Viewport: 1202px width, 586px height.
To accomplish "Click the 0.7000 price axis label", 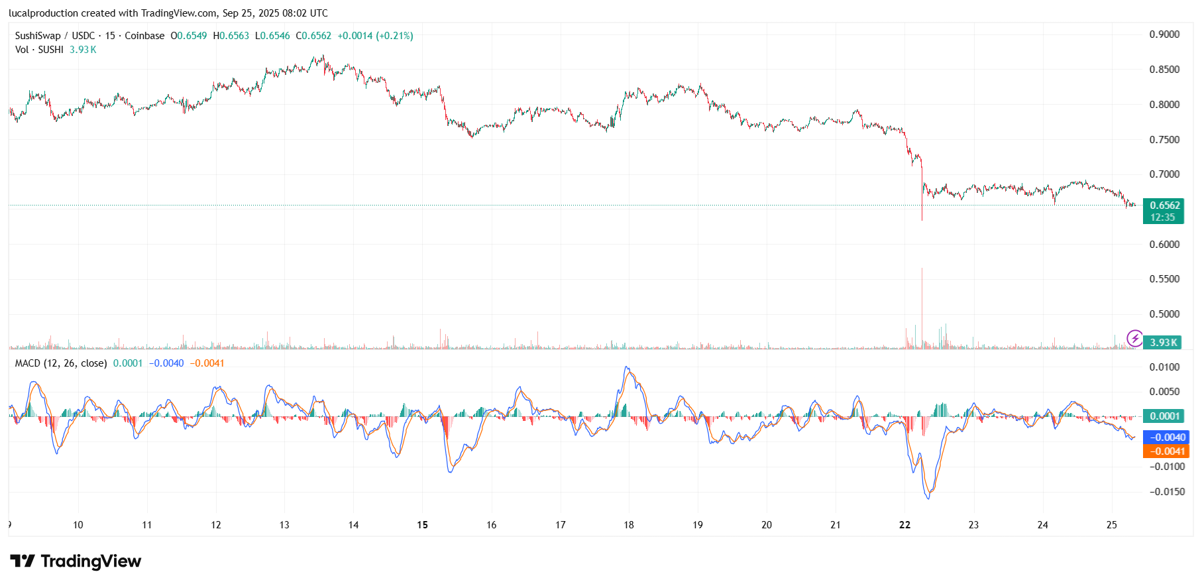I will (1164, 174).
